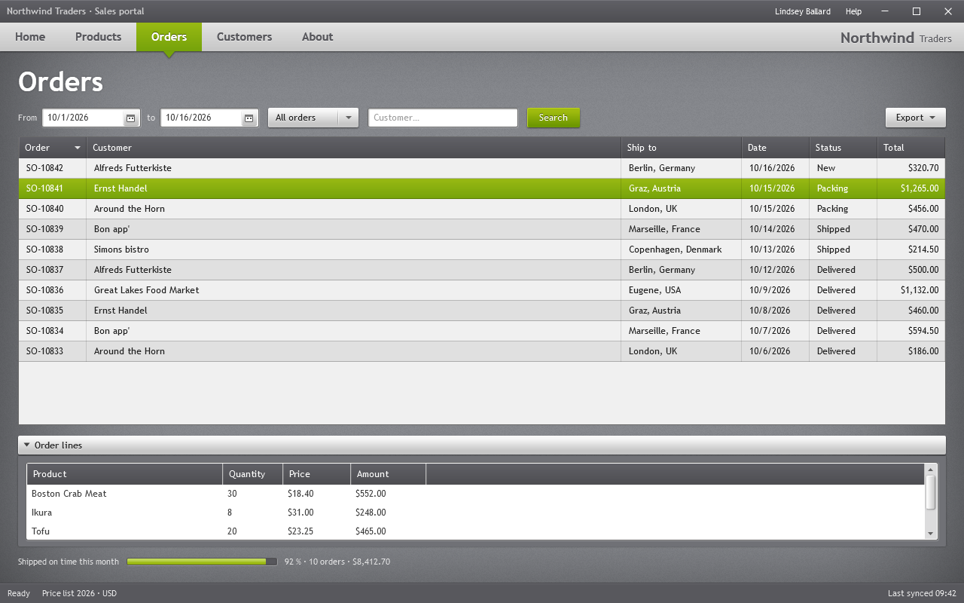This screenshot has height=603, width=964.
Task: Select the Orders tab
Action: [169, 37]
